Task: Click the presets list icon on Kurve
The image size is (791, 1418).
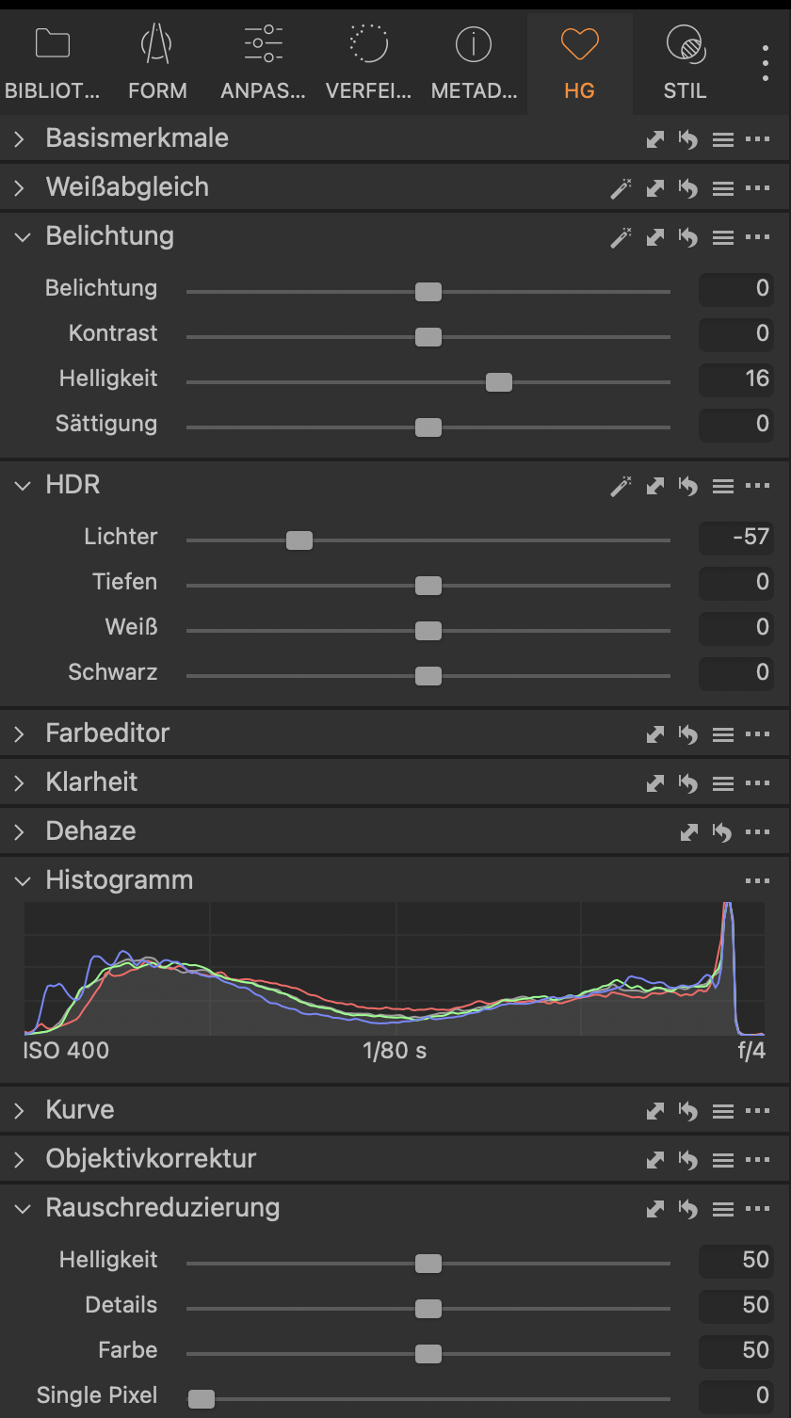Action: [722, 1111]
